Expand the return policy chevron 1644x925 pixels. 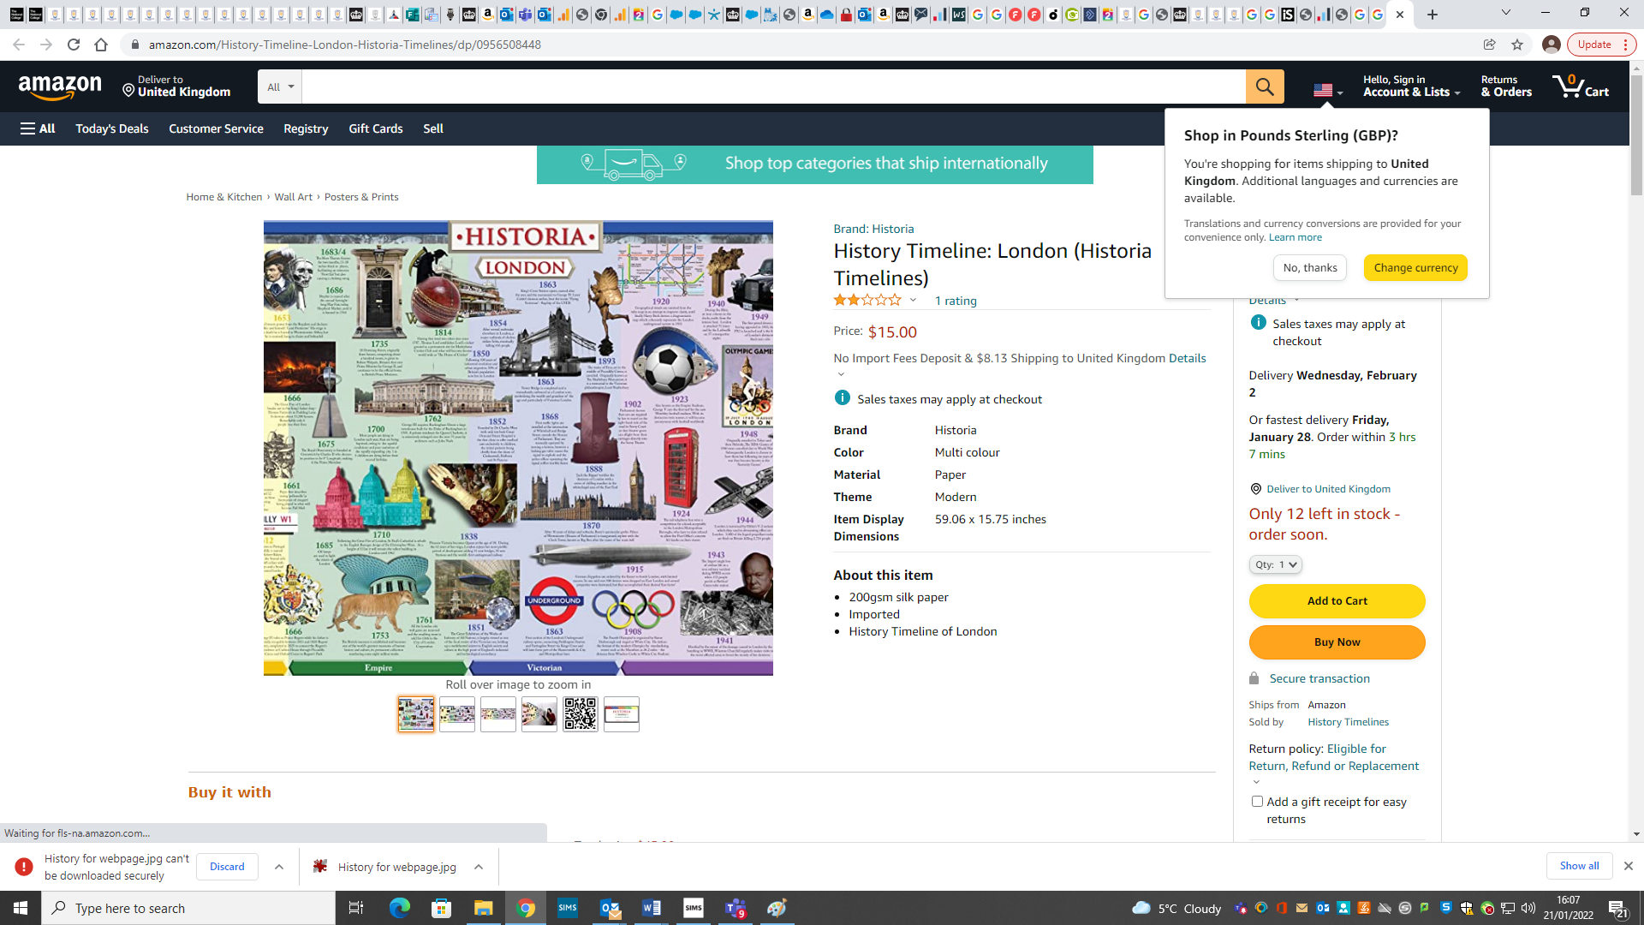1256,782
